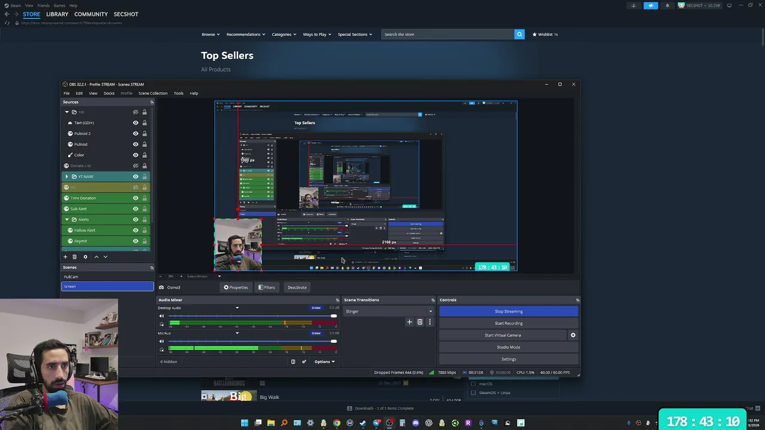Add a new source with the plus icon
Viewport: 765px width, 430px height.
pos(65,257)
